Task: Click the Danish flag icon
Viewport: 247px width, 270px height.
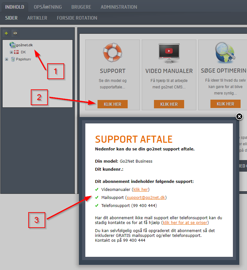Action: 16,52
